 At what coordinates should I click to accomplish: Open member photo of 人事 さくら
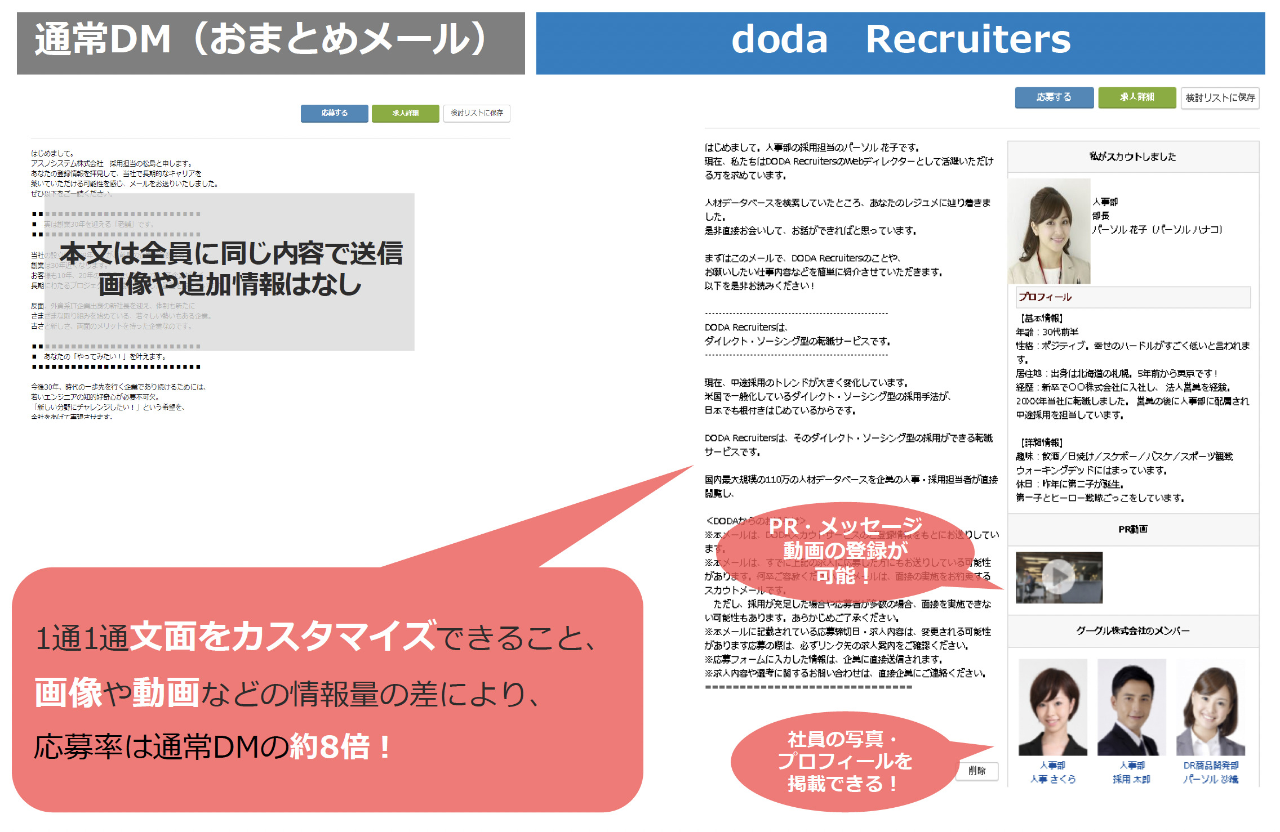pos(1053,707)
